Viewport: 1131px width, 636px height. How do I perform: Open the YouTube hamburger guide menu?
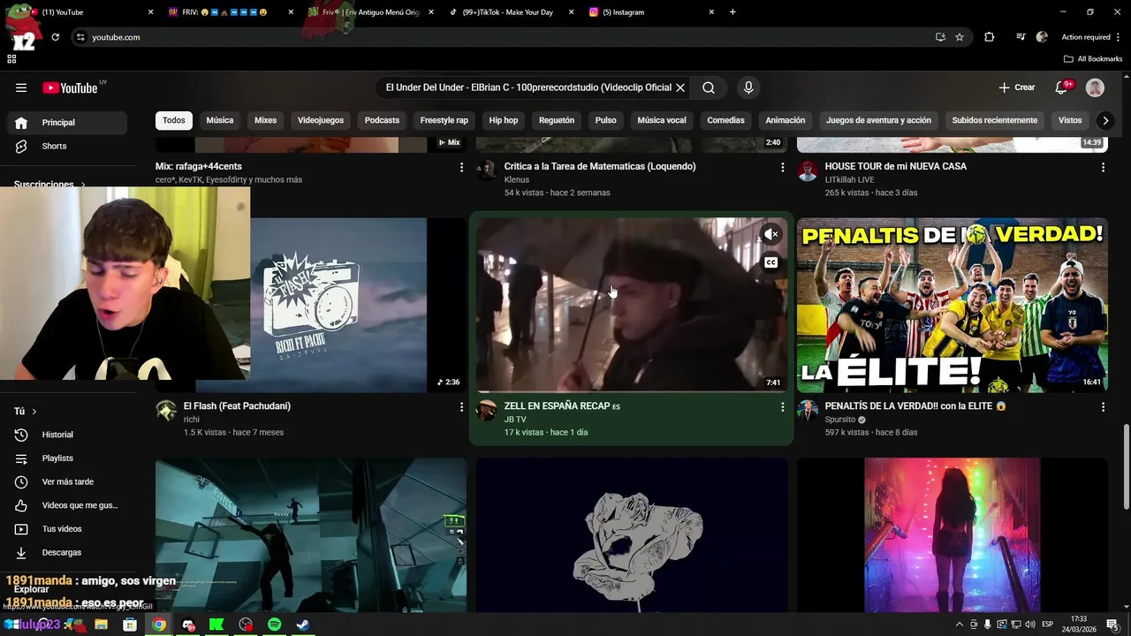coord(21,87)
